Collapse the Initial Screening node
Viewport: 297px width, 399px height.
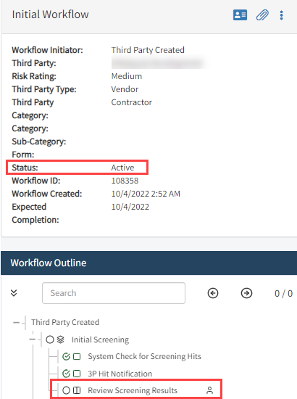[x=33, y=340]
